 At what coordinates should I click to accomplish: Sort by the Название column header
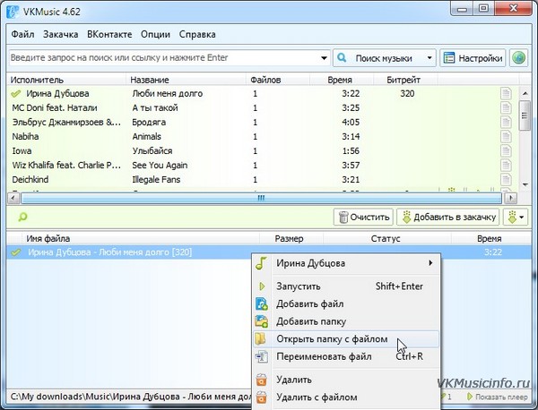pyautogui.click(x=186, y=80)
